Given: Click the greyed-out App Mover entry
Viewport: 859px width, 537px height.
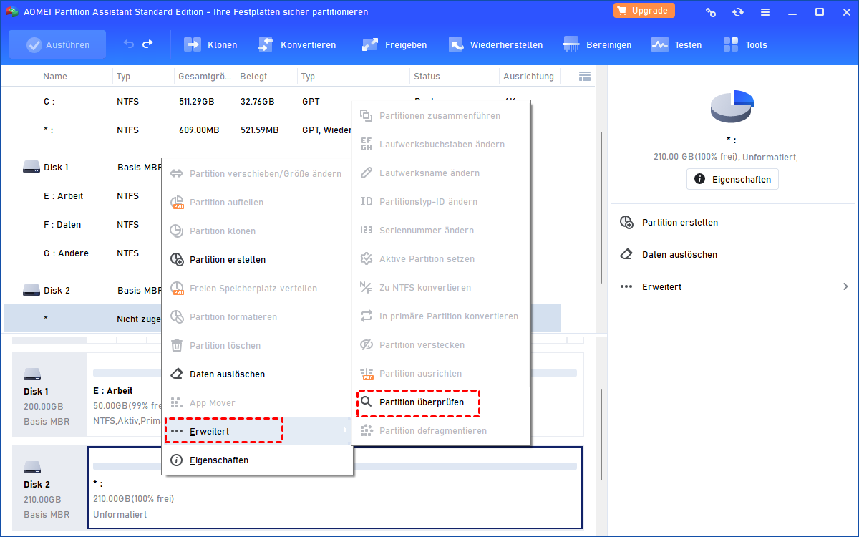Looking at the screenshot, I should coord(257,403).
